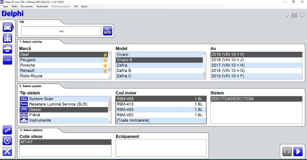
Task: Open the vehicle history icon with the back arrow
Action: click(7, 49)
